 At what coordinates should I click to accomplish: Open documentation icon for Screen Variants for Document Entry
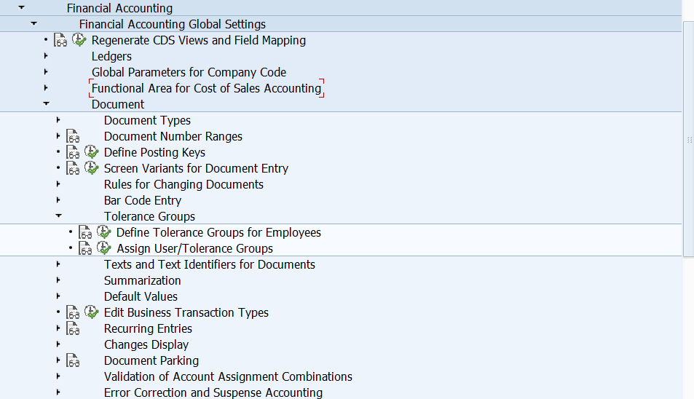click(x=73, y=168)
